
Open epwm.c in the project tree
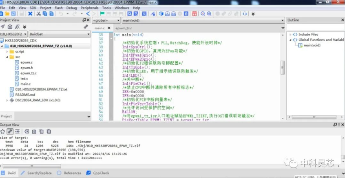27,62
